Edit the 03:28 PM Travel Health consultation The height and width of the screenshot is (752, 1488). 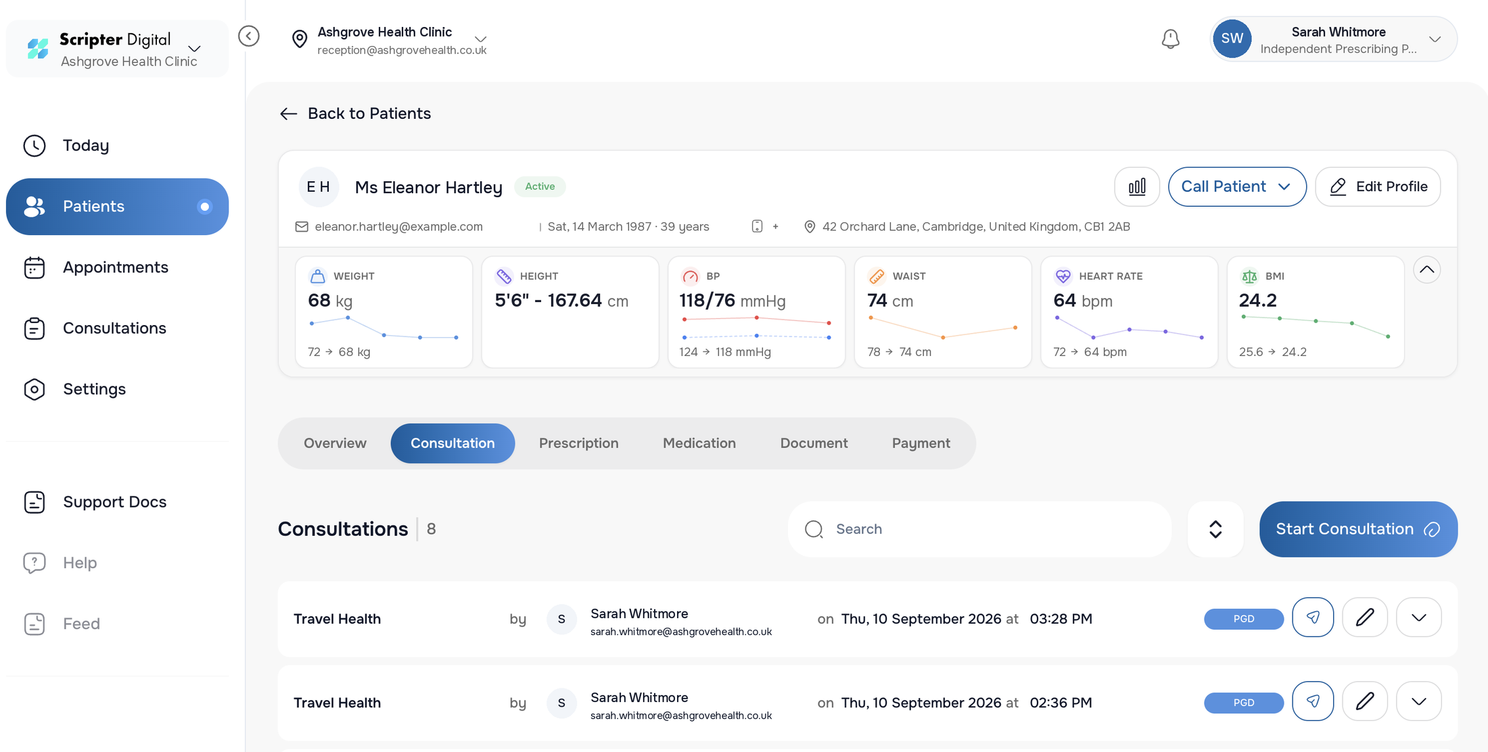click(1365, 617)
